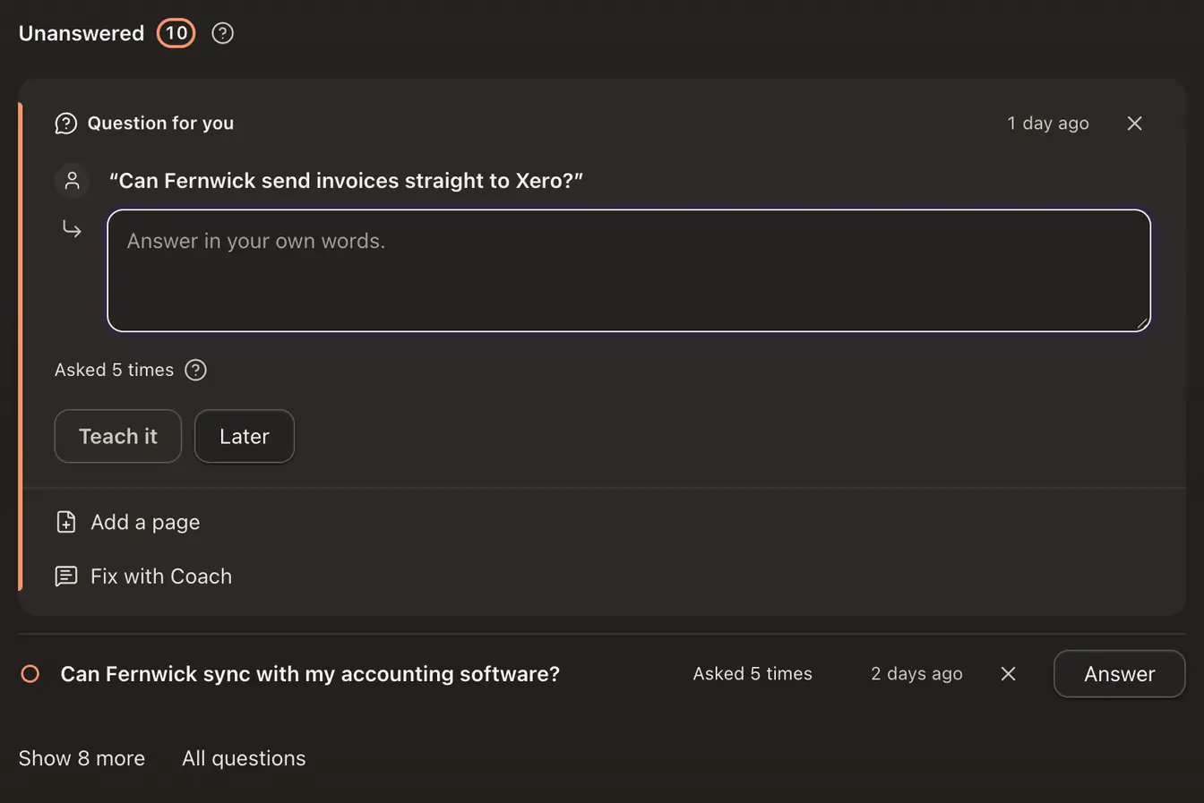The height and width of the screenshot is (803, 1204).
Task: Click the Teach it button
Action: [118, 436]
